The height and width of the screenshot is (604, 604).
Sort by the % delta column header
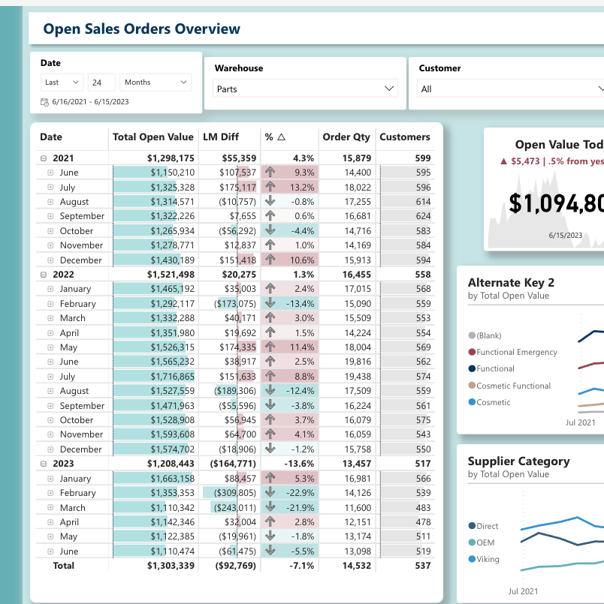(275, 137)
